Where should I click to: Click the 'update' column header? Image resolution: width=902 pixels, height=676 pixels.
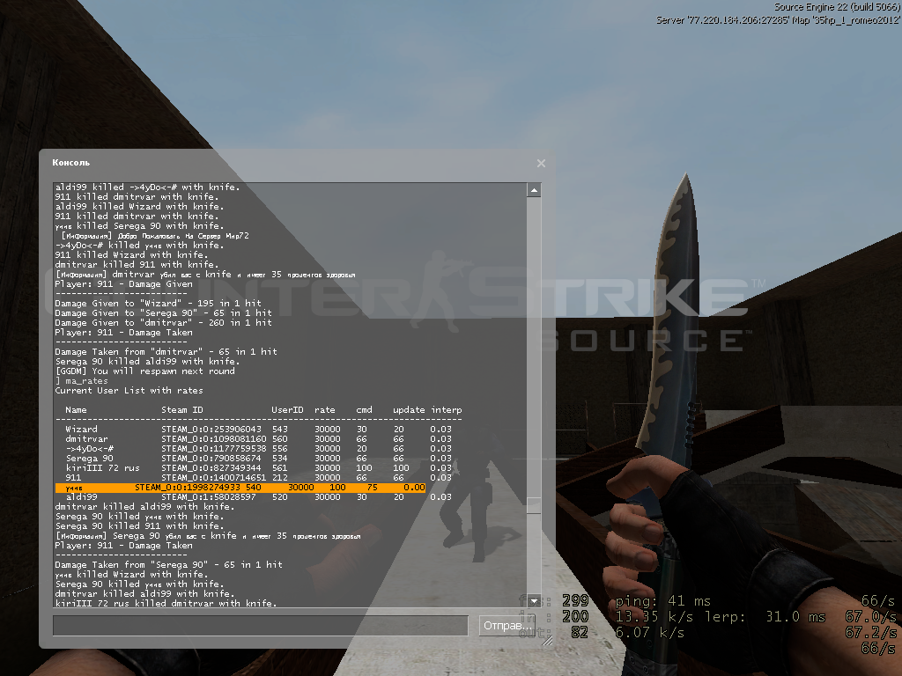point(409,410)
